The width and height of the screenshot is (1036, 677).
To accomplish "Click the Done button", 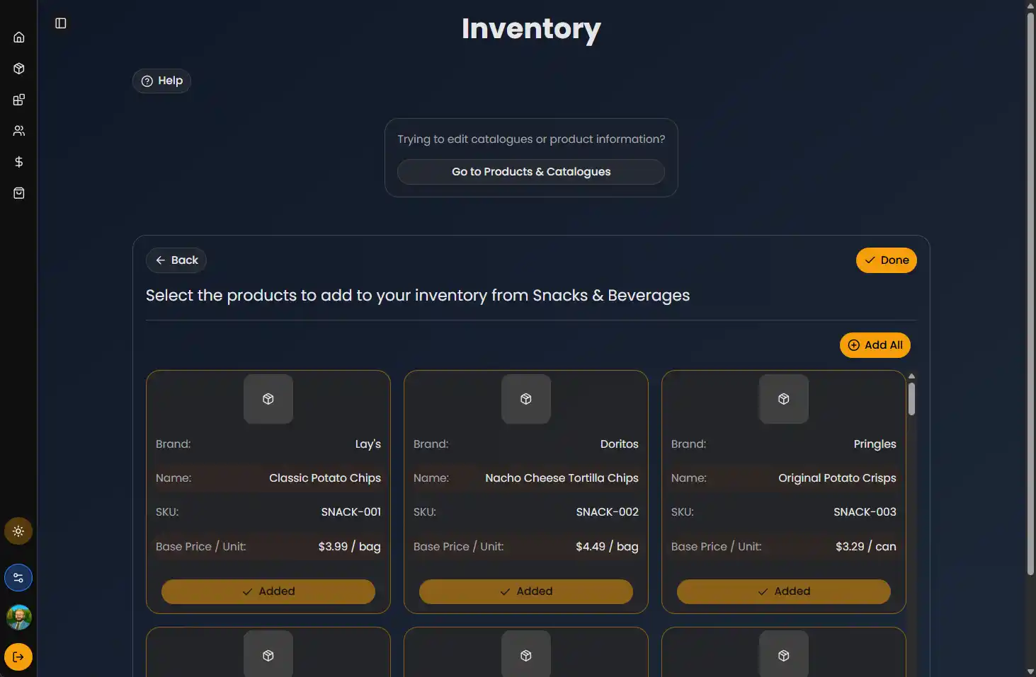I will [887, 260].
